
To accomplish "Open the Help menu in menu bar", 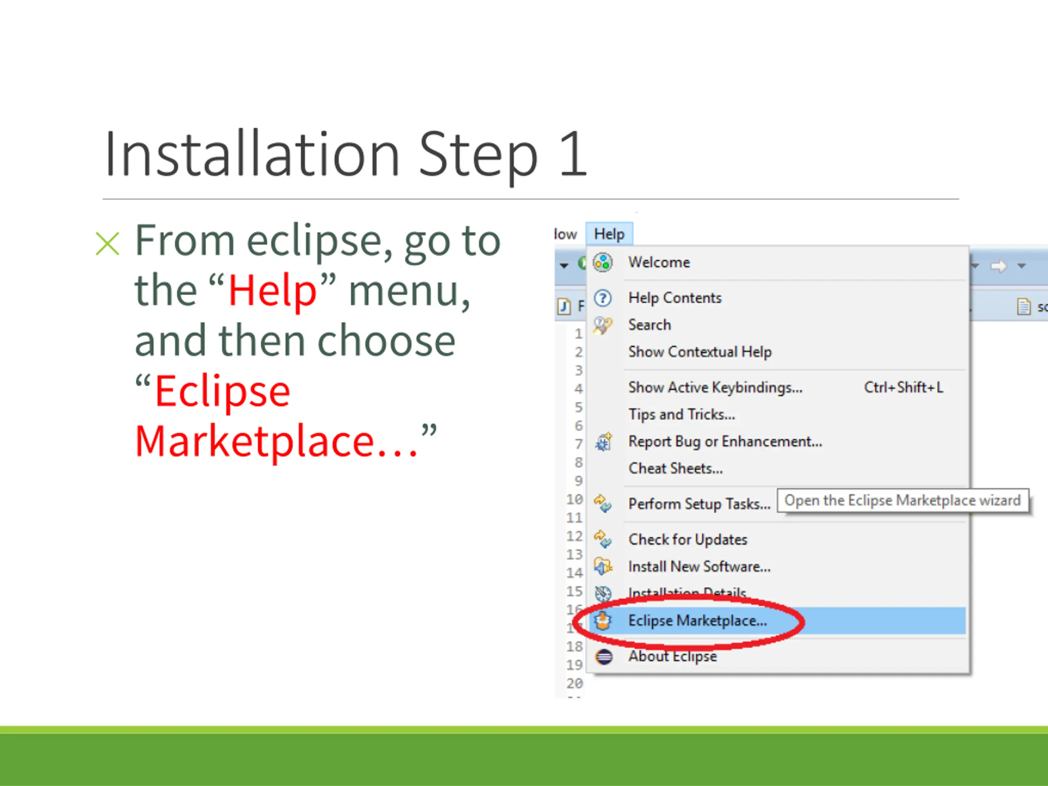I will pyautogui.click(x=609, y=234).
